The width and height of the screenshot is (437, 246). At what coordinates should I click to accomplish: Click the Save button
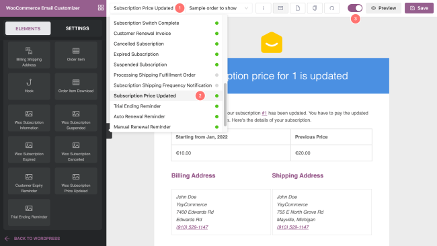(x=419, y=8)
